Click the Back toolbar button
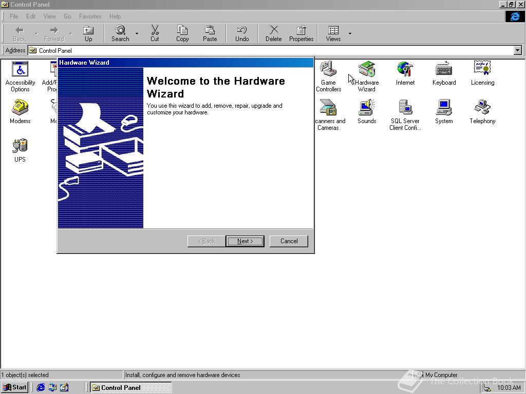This screenshot has width=526, height=394. (x=20, y=33)
